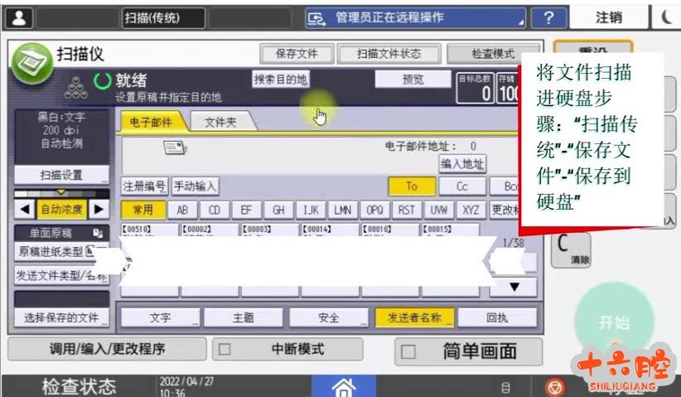This screenshot has height=397, width=681.
Task: Select the 常用 frequent destinations filter
Action: [x=142, y=210]
